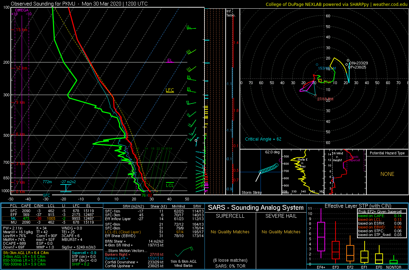Image resolution: width=409 pixels, height=270 pixels.
Task: Click the 'Corfidi Downshear = 233/29 kt' line
Action: [134, 262]
